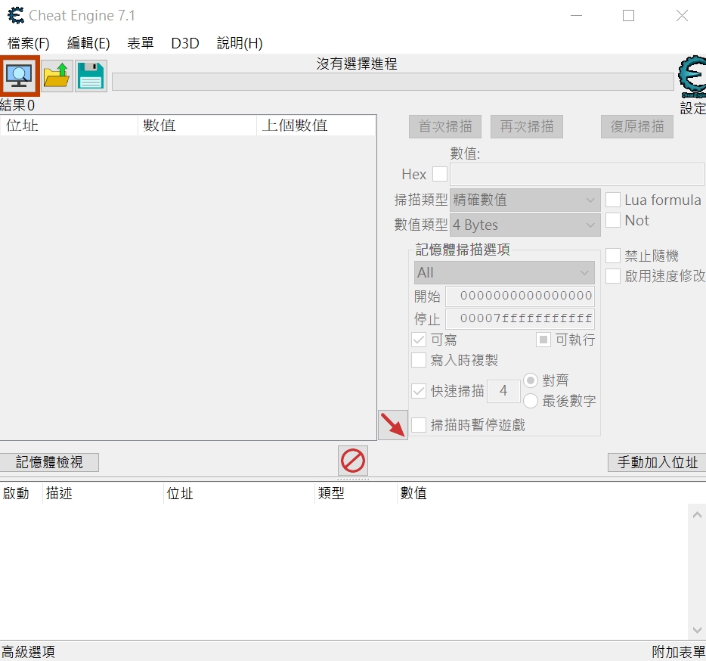Select the 對齊 radio button

(531, 380)
